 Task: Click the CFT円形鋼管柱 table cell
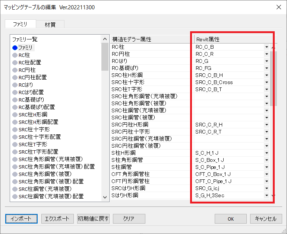point(152,181)
